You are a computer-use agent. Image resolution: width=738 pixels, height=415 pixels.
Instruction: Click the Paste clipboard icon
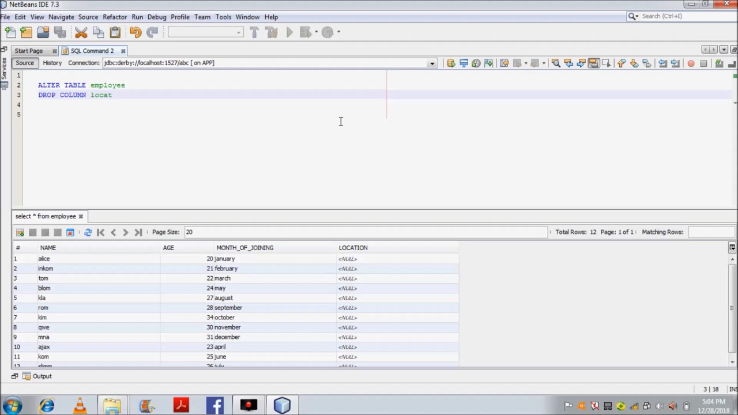[115, 32]
